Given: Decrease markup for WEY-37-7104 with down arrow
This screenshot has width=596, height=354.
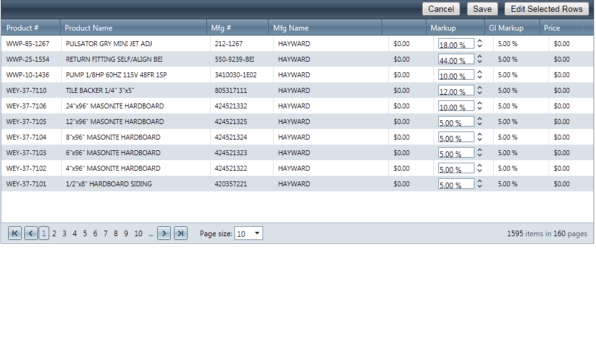Looking at the screenshot, I should point(479,140).
